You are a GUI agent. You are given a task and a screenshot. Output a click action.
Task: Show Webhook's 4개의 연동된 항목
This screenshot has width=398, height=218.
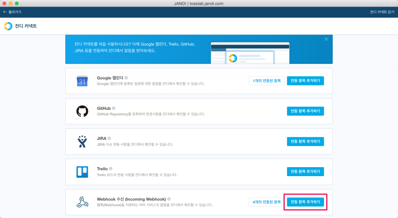coord(266,202)
